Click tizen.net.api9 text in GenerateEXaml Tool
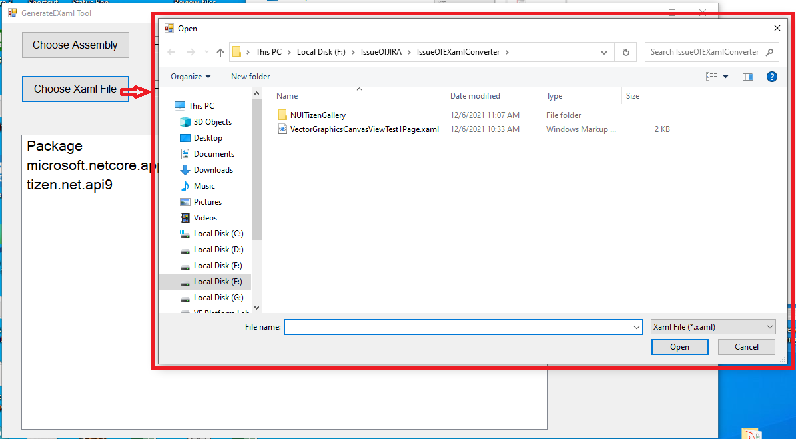This screenshot has width=796, height=439. click(x=69, y=185)
